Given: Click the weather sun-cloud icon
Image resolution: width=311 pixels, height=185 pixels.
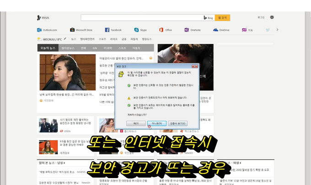Looking at the screenshot, I should coord(40,39).
